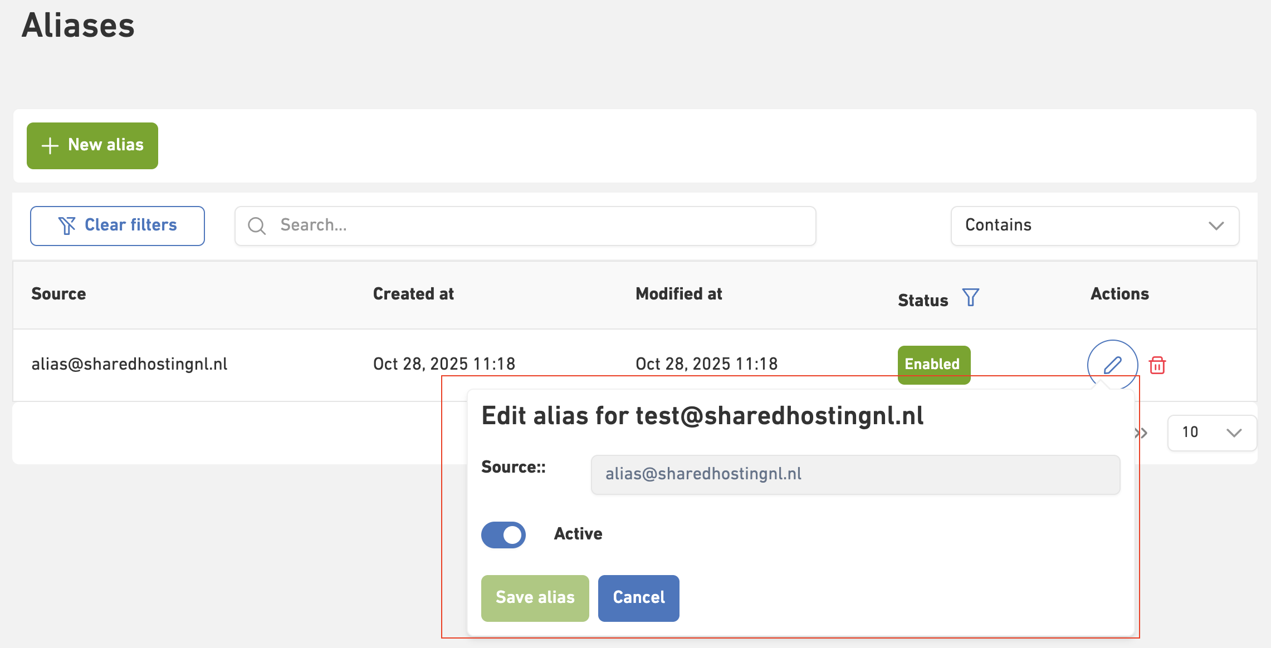The image size is (1271, 648).
Task: Select the alias@sharedhostingnl.nl table row
Action: tap(129, 364)
